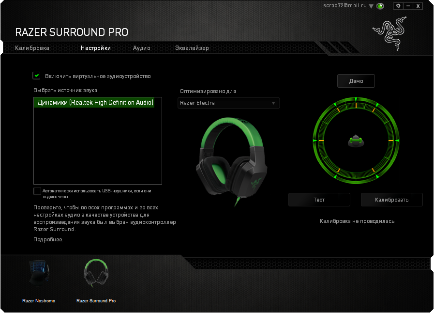Select the rear-left speaker marker

(x=335, y=176)
